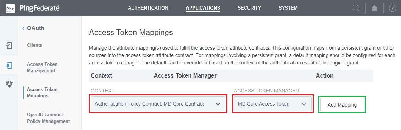401x130 pixels.
Task: Select the shield group sidebar icon
Action: 9,84
